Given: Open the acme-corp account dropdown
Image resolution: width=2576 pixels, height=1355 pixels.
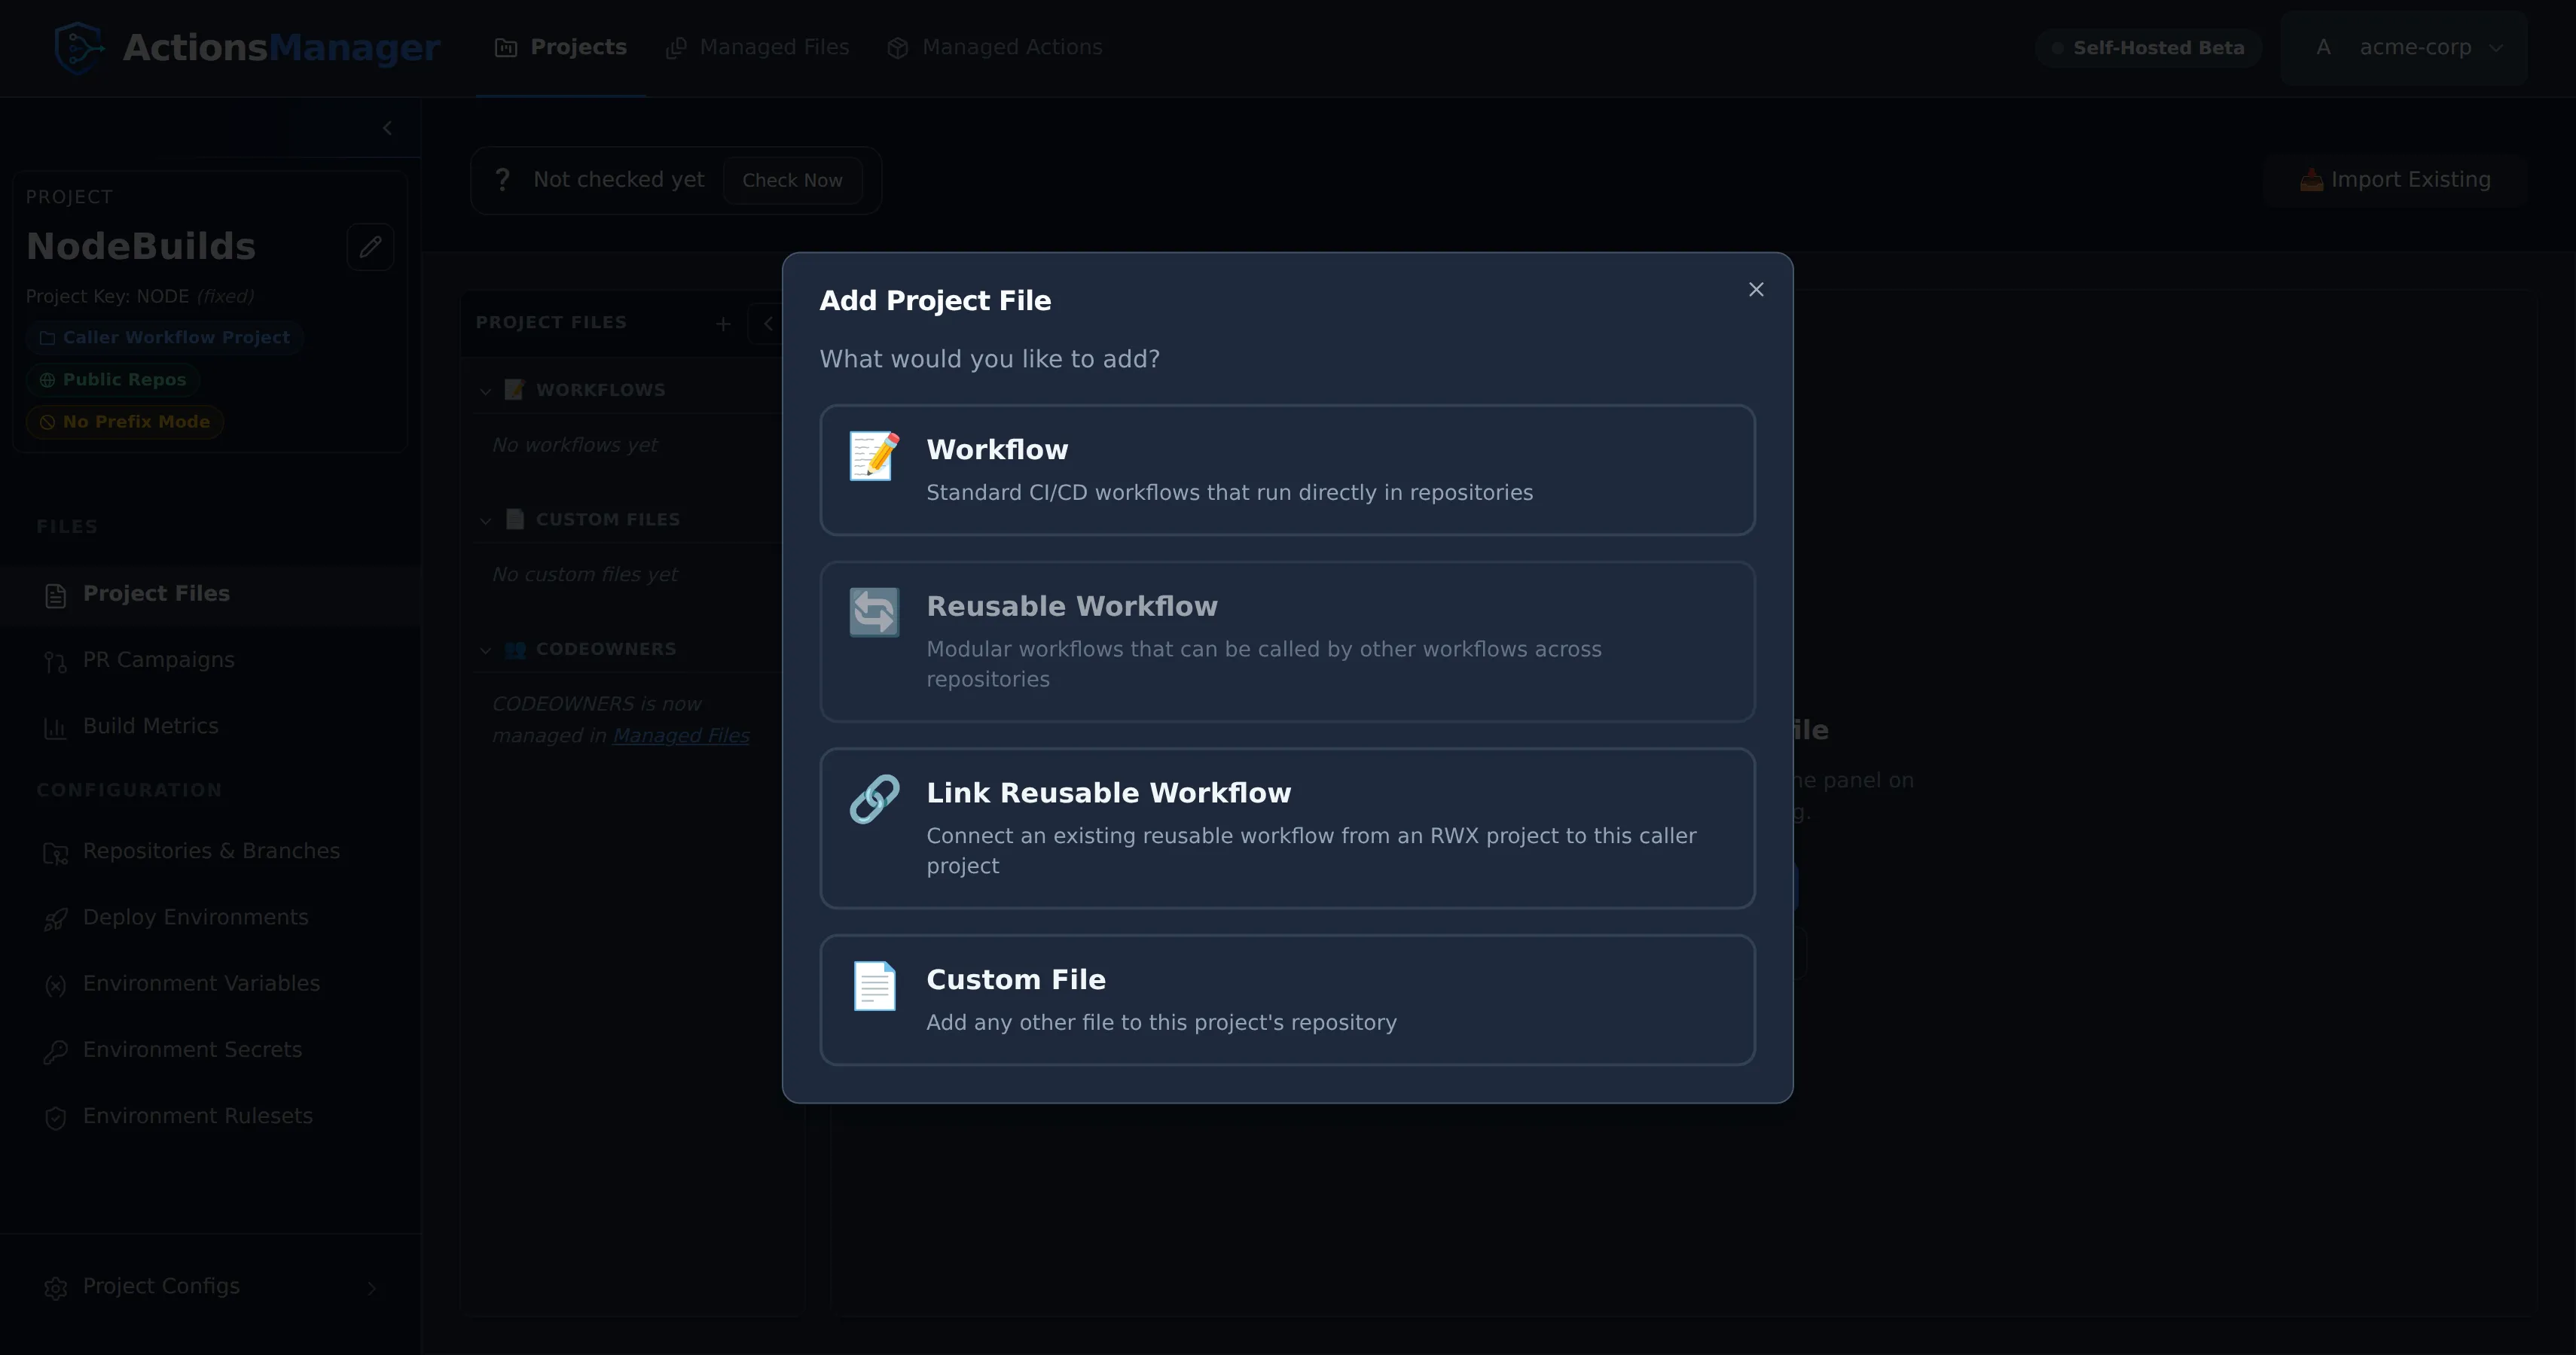Looking at the screenshot, I should click(2404, 48).
